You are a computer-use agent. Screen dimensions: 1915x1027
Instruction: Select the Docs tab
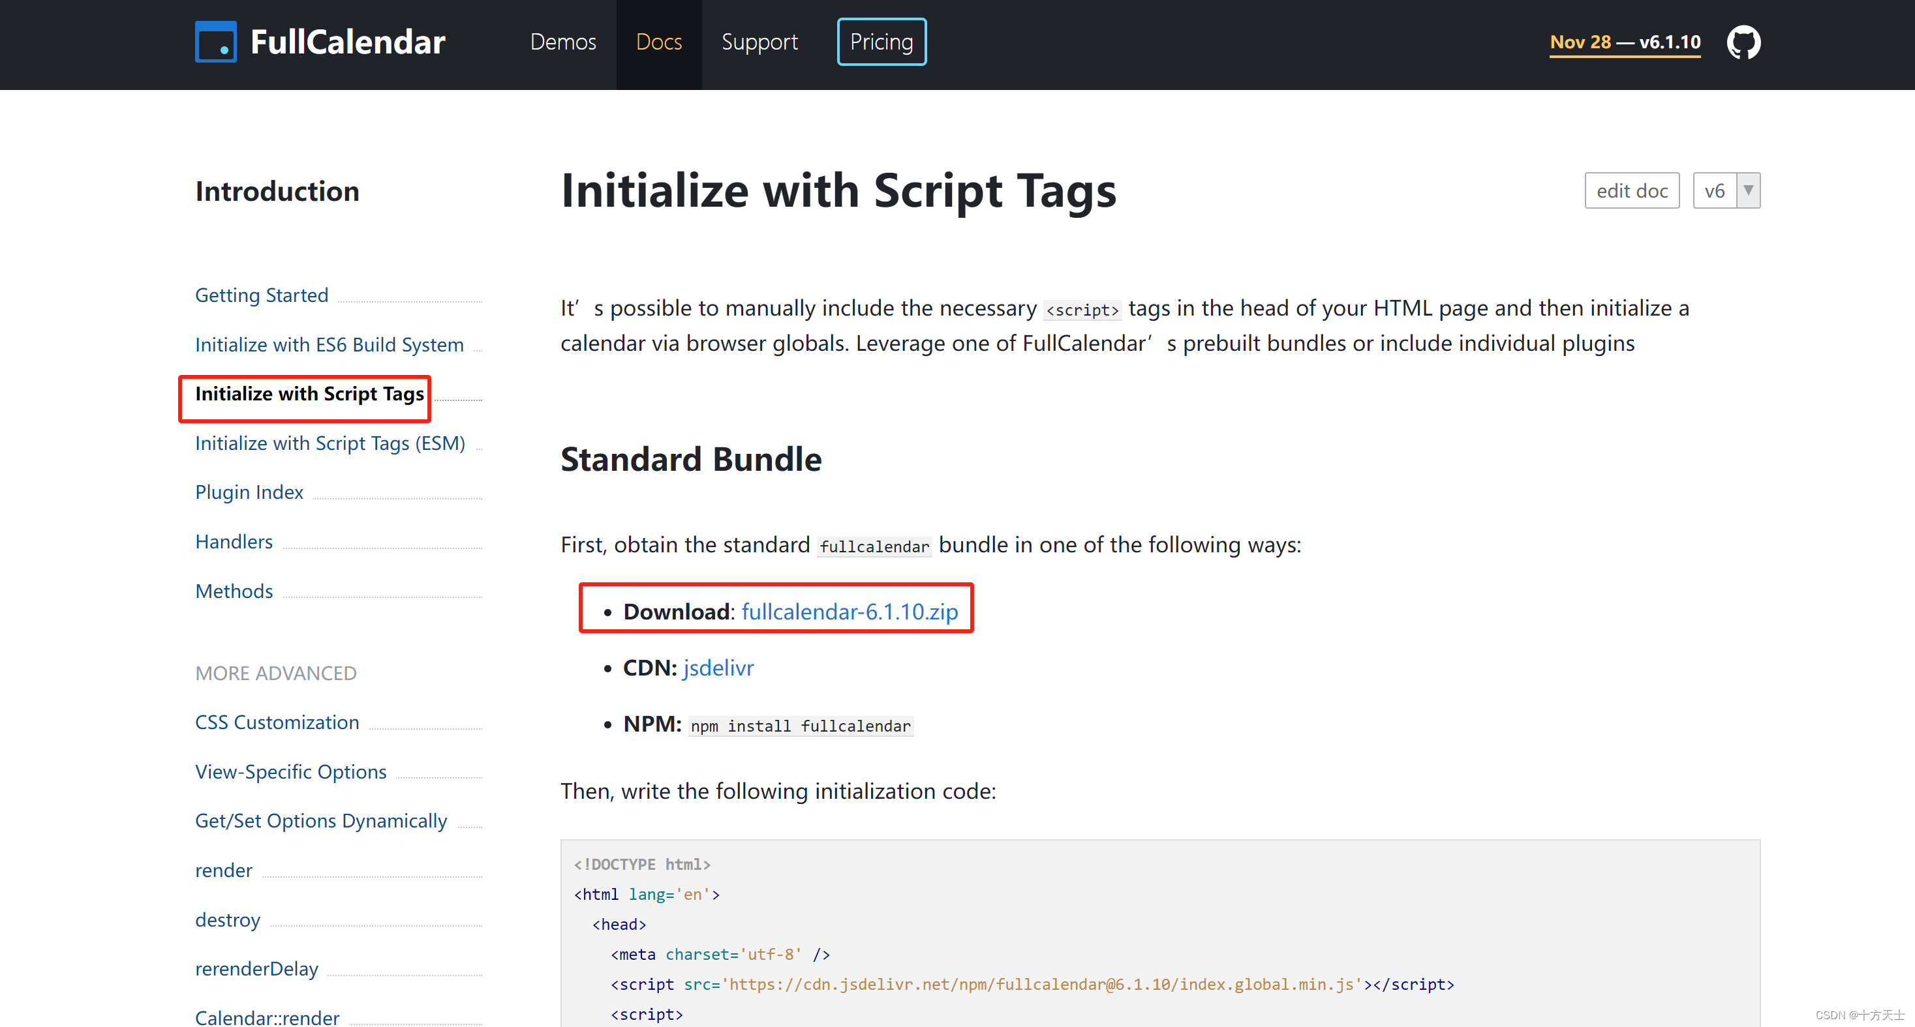658,42
